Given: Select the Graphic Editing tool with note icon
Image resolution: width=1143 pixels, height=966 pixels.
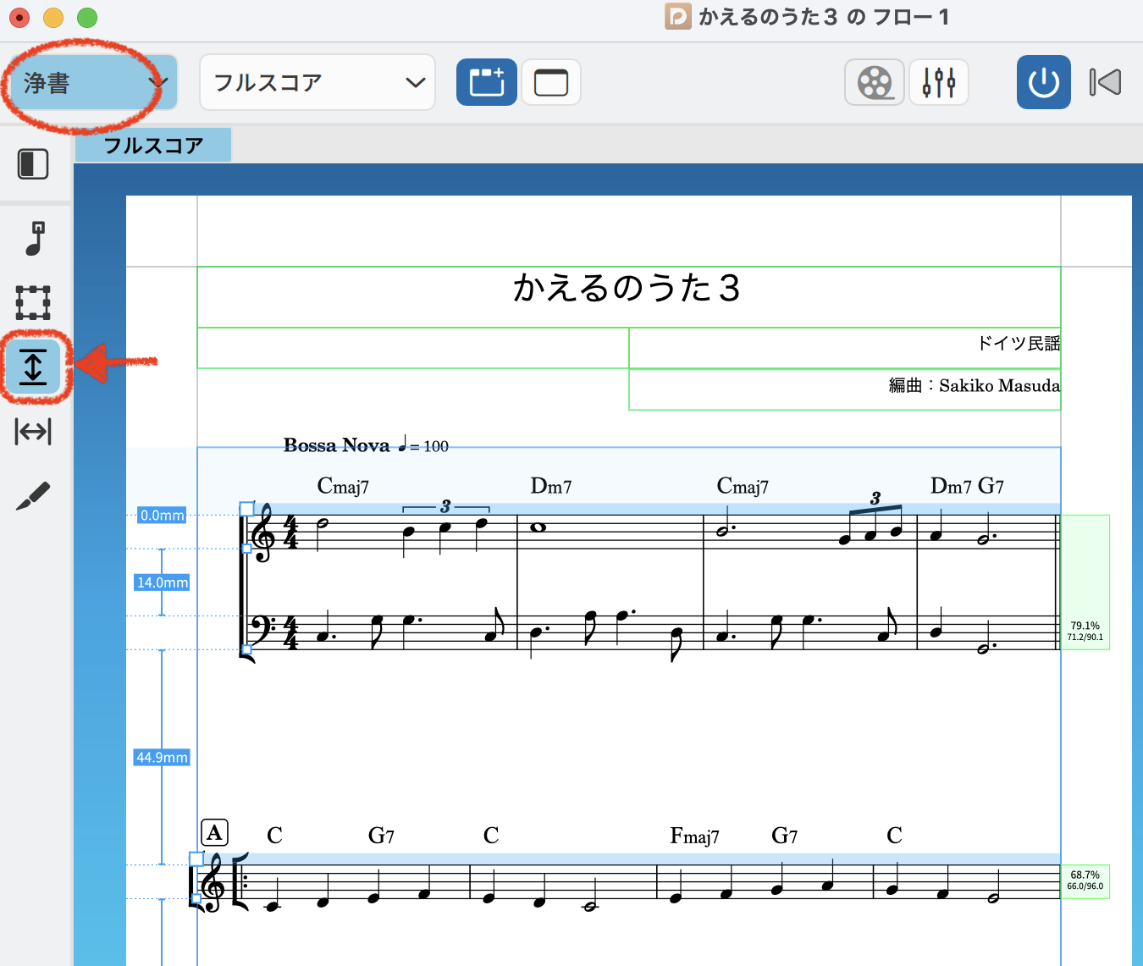Looking at the screenshot, I should [34, 238].
